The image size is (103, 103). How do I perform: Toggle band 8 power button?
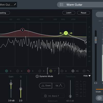click(62, 71)
